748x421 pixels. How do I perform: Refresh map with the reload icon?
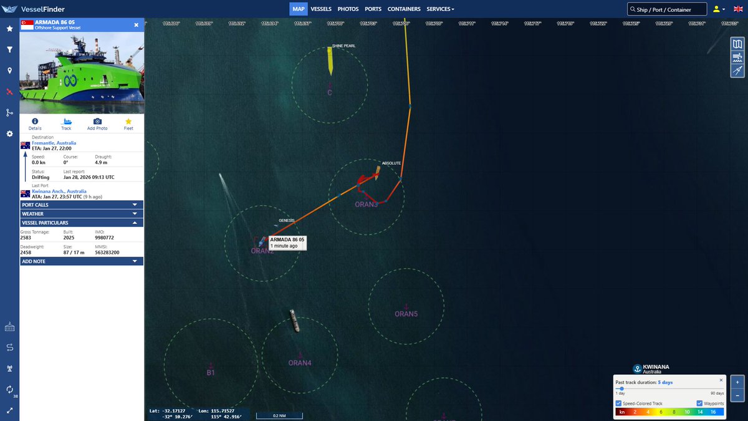point(9,389)
